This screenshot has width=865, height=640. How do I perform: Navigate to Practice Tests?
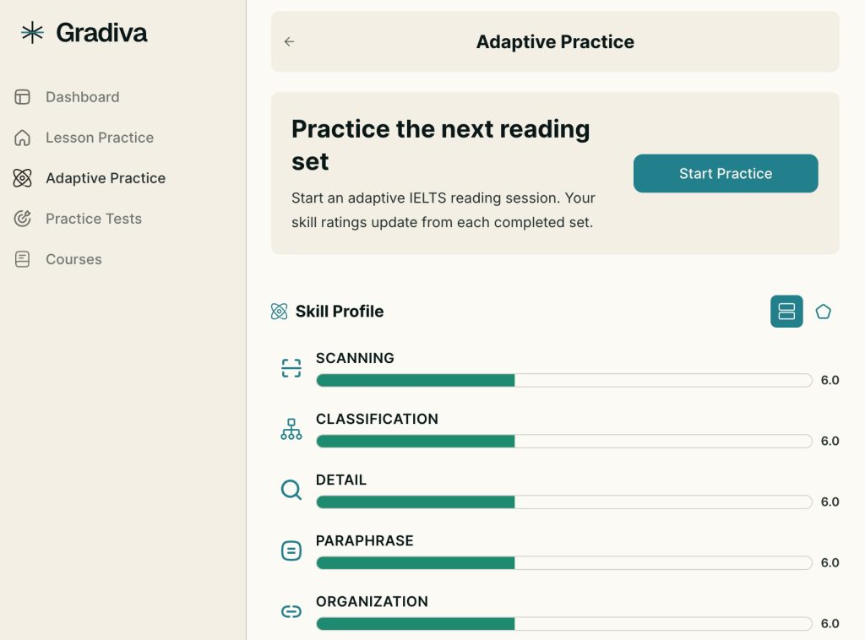[x=94, y=219]
